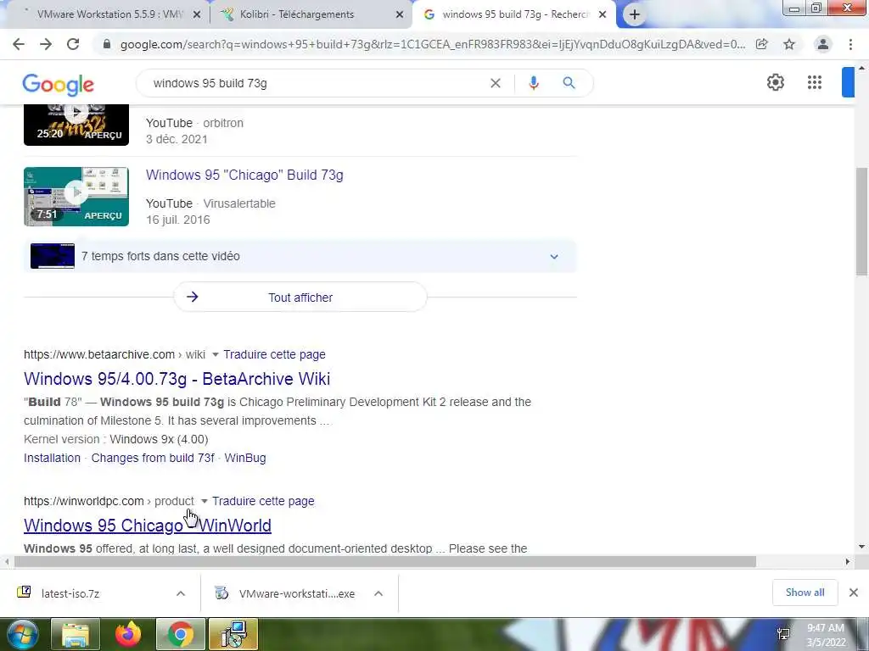Submit search with magnifier icon
Viewport: 869px width, 651px height.
569,83
